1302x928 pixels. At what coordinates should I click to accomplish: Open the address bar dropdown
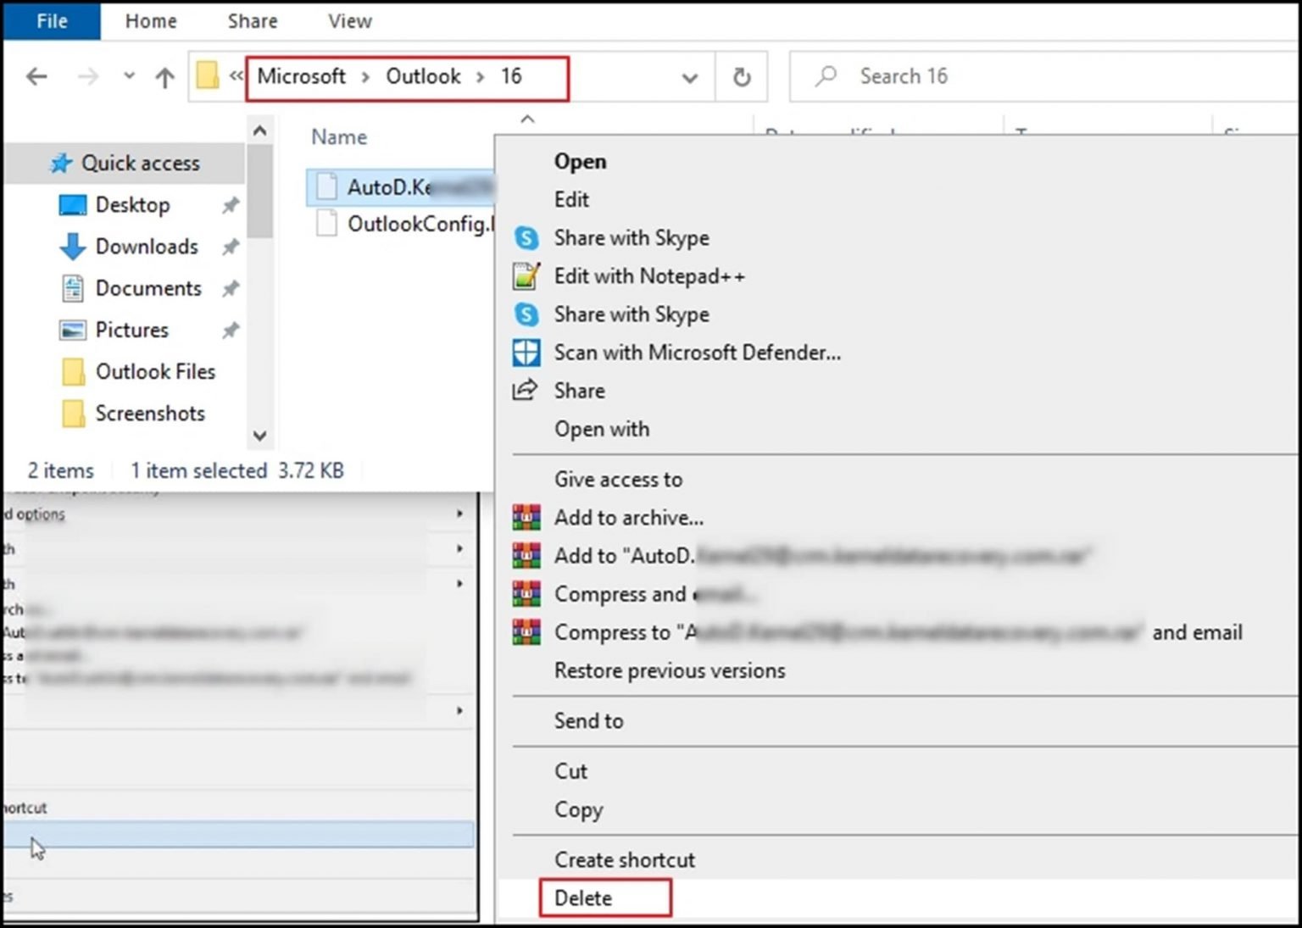(688, 76)
